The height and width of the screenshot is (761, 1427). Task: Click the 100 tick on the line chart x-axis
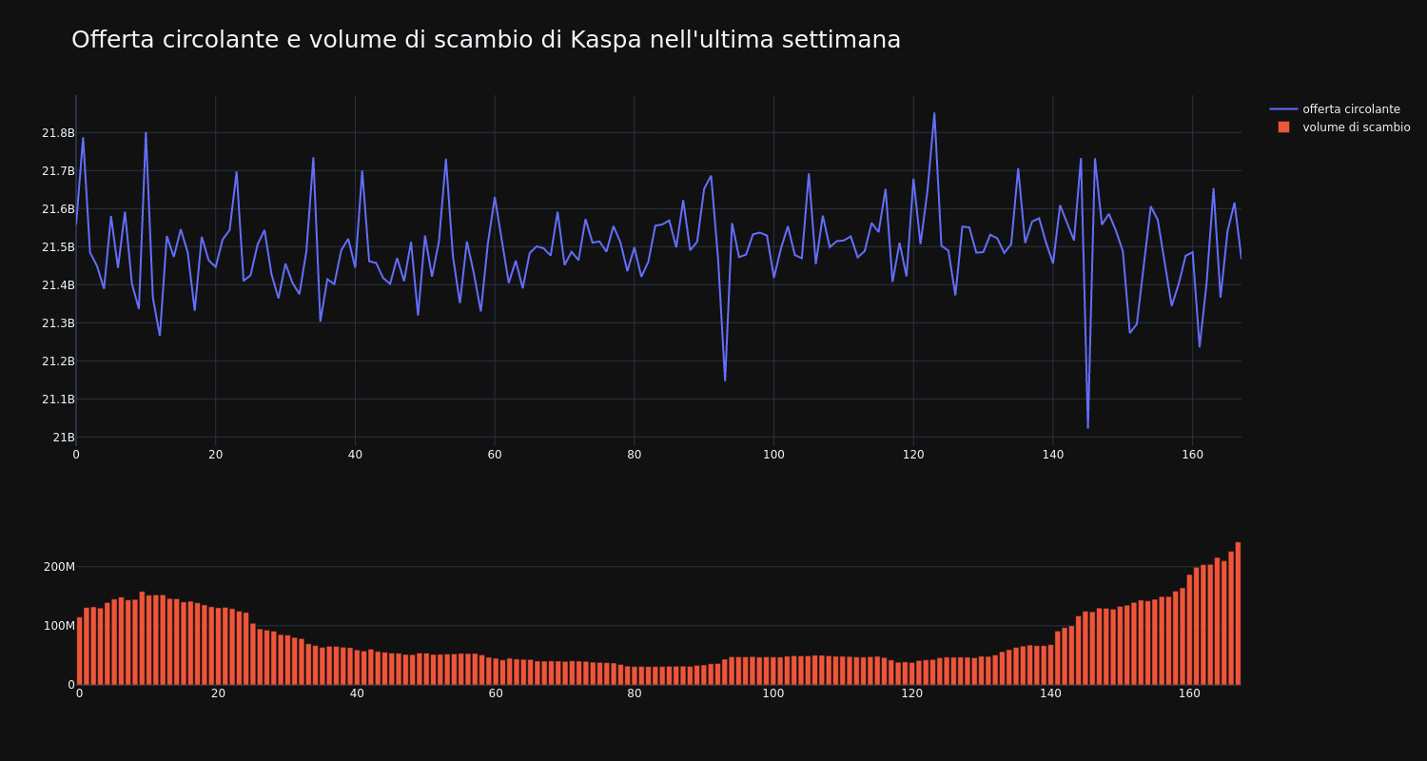[773, 455]
